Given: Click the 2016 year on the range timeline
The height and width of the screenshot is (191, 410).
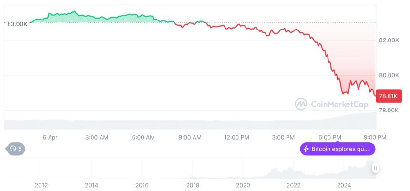Looking at the screenshot, I should click(x=142, y=185).
